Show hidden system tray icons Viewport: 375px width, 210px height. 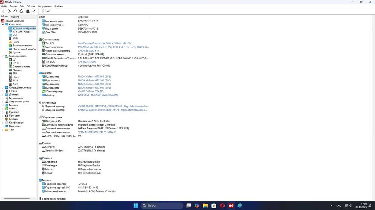coord(331,206)
